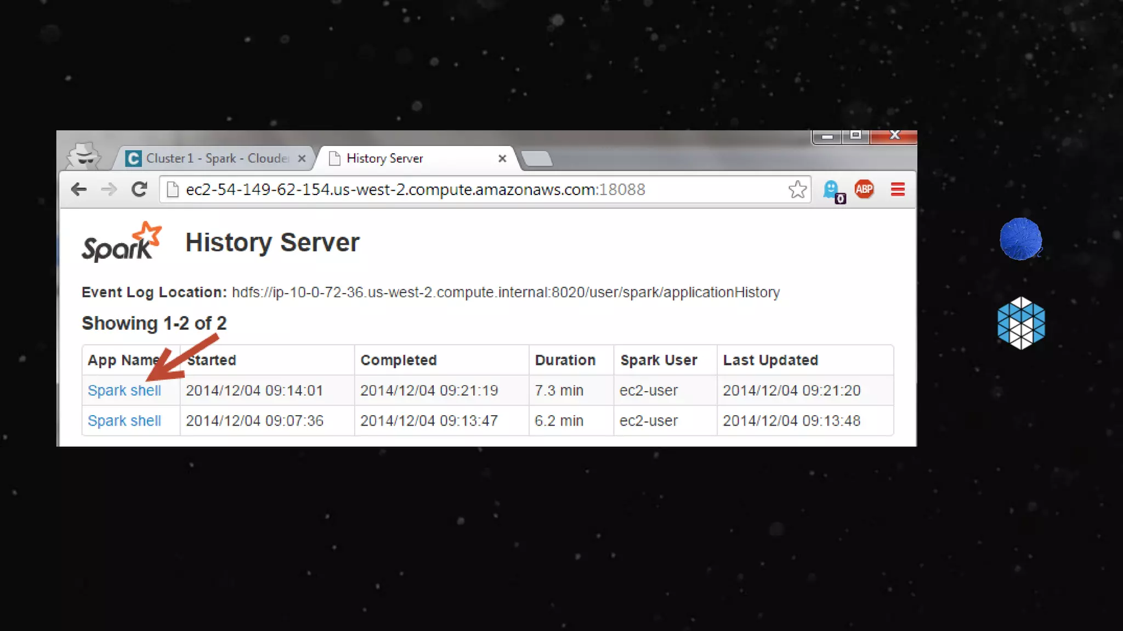Screen dimensions: 1123x631
Task: Bookmark page with the star icon
Action: coord(797,190)
